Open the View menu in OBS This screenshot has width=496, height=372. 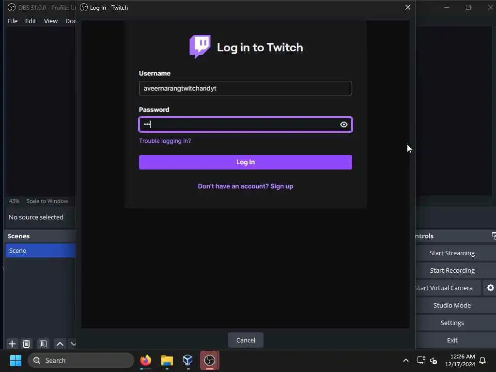coord(50,21)
